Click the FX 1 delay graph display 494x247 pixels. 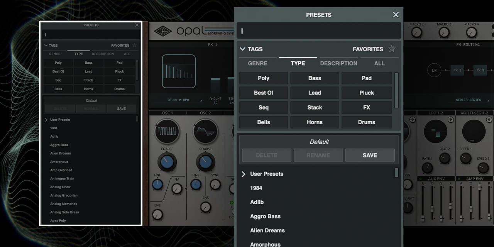179,71
